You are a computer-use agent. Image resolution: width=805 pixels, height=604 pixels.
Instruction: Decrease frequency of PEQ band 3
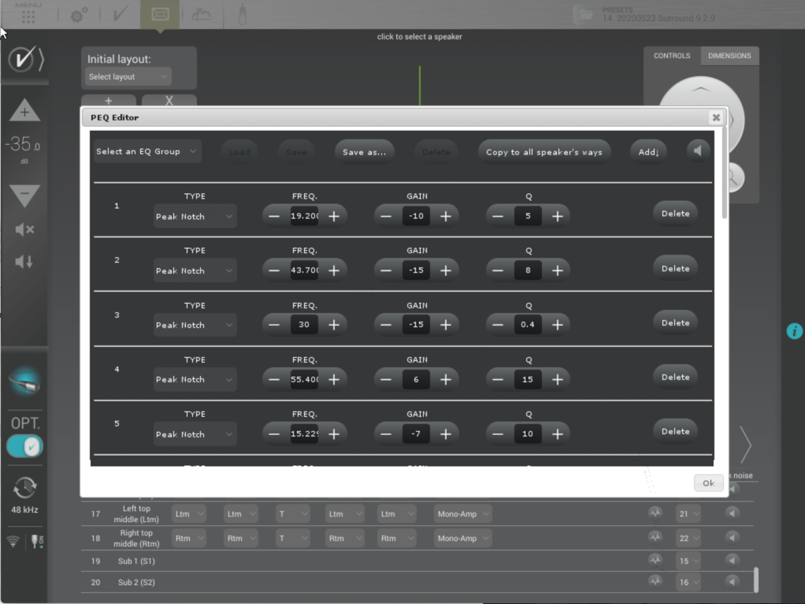pyautogui.click(x=274, y=325)
